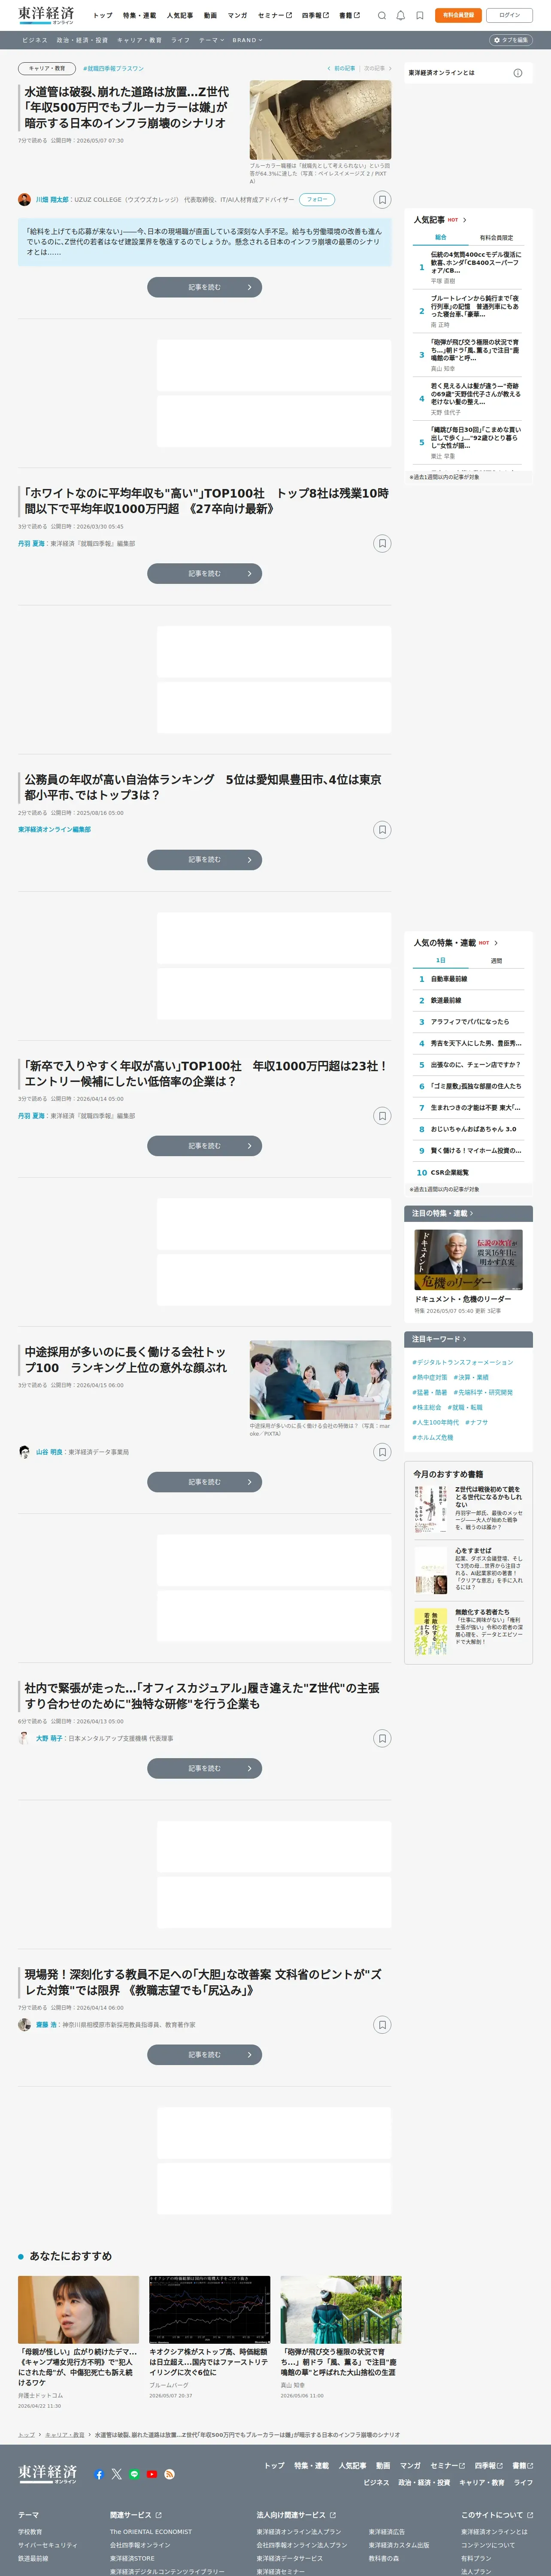
Task: Expand 人気記事 HOT section arrow
Action: pyautogui.click(x=465, y=220)
